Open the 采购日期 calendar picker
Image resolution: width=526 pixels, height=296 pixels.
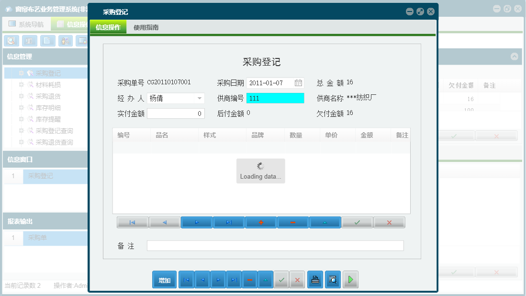(x=299, y=82)
